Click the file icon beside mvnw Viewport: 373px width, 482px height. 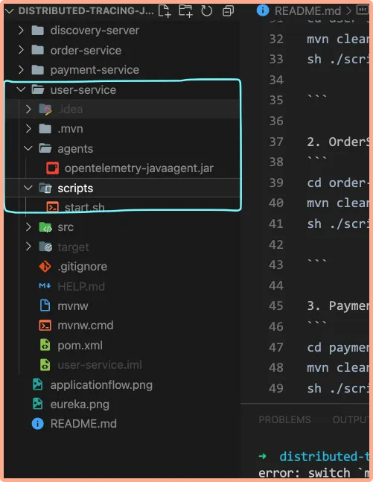(45, 305)
